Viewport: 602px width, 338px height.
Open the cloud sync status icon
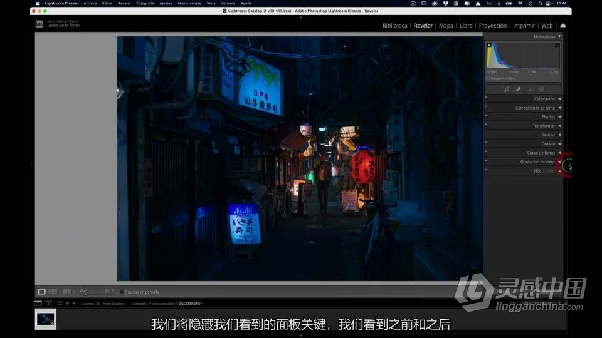pos(563,25)
